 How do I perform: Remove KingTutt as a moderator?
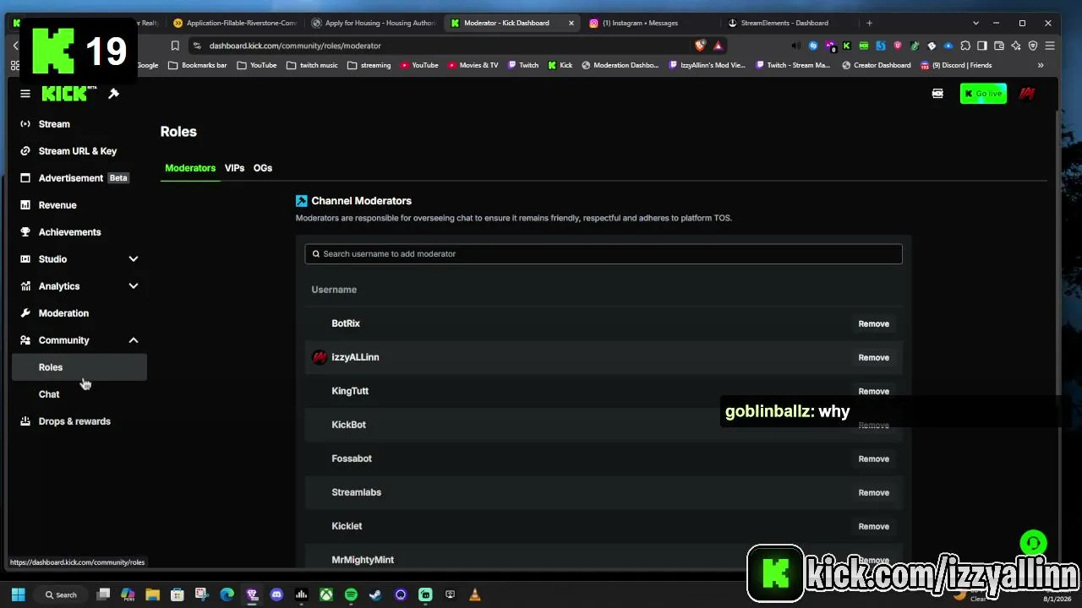[873, 391]
